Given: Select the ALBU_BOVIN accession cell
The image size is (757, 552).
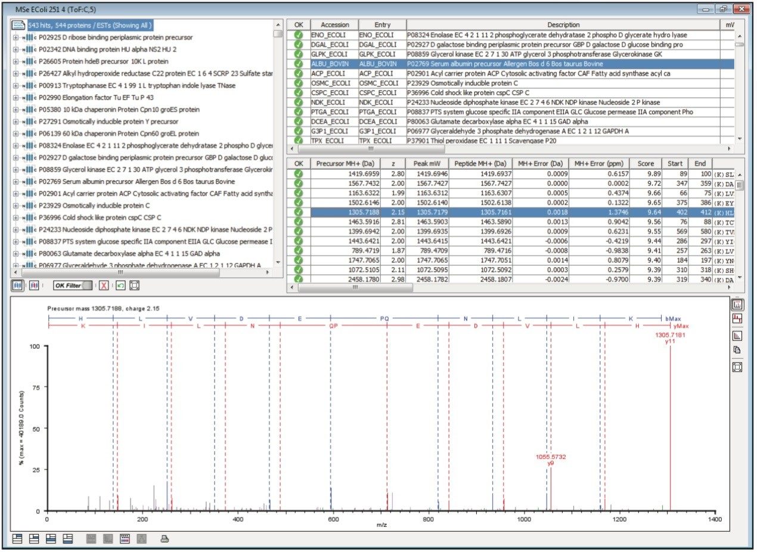Looking at the screenshot, I should 334,64.
